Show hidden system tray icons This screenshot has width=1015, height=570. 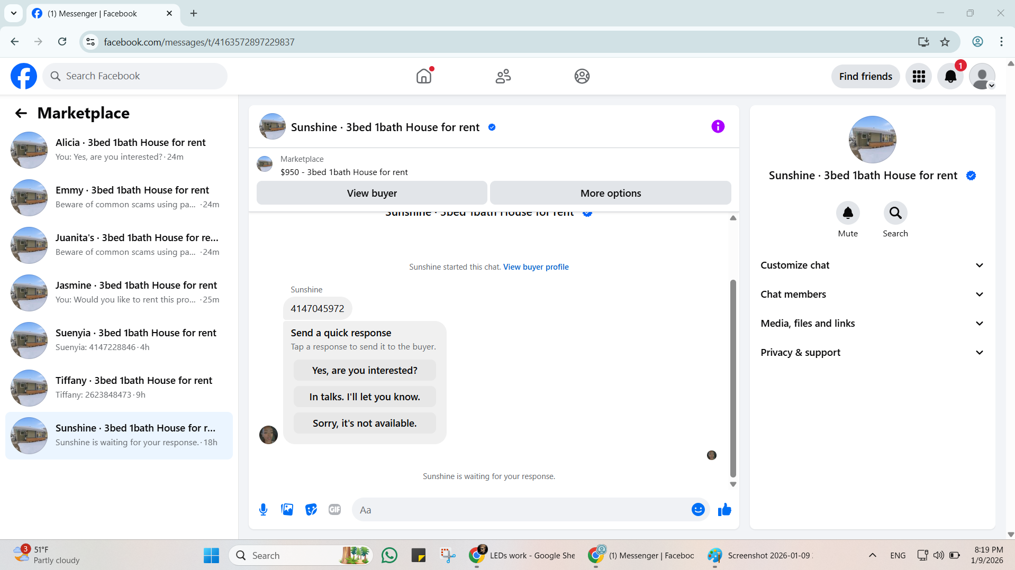tap(873, 555)
